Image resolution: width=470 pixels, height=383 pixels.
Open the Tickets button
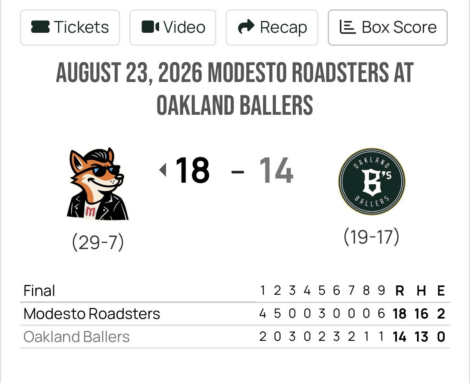point(70,27)
